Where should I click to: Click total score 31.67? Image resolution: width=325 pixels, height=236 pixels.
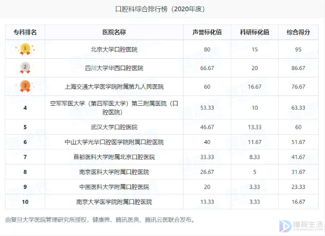[298, 172]
